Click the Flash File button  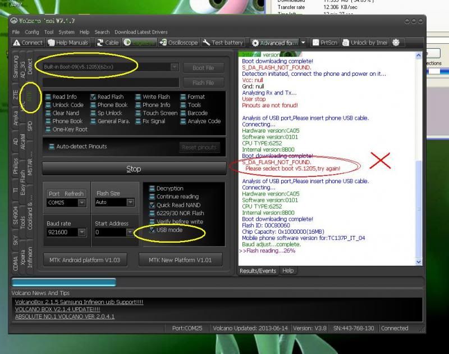click(x=203, y=83)
